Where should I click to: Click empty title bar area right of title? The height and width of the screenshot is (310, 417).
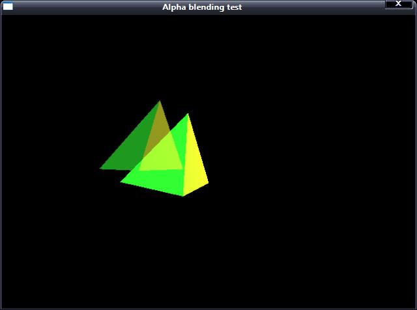point(313,7)
